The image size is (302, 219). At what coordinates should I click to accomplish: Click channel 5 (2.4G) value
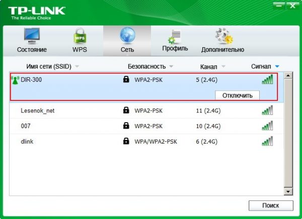[207, 80]
